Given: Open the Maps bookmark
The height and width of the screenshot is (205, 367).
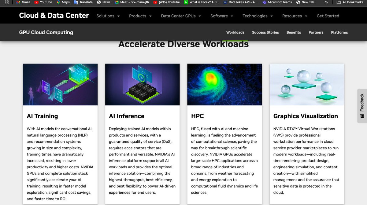Looking at the screenshot, I should tap(63, 2).
